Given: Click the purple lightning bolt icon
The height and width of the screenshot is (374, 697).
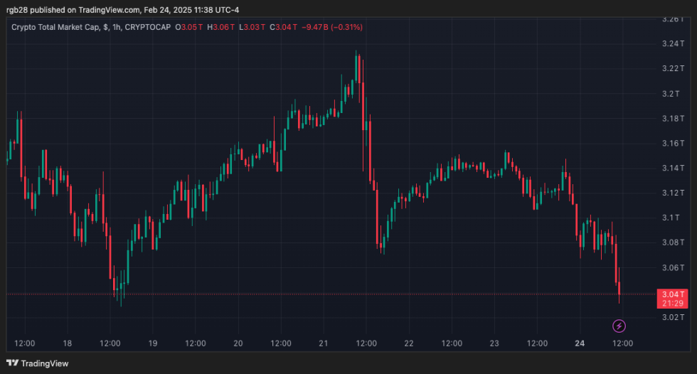Looking at the screenshot, I should pyautogui.click(x=619, y=326).
